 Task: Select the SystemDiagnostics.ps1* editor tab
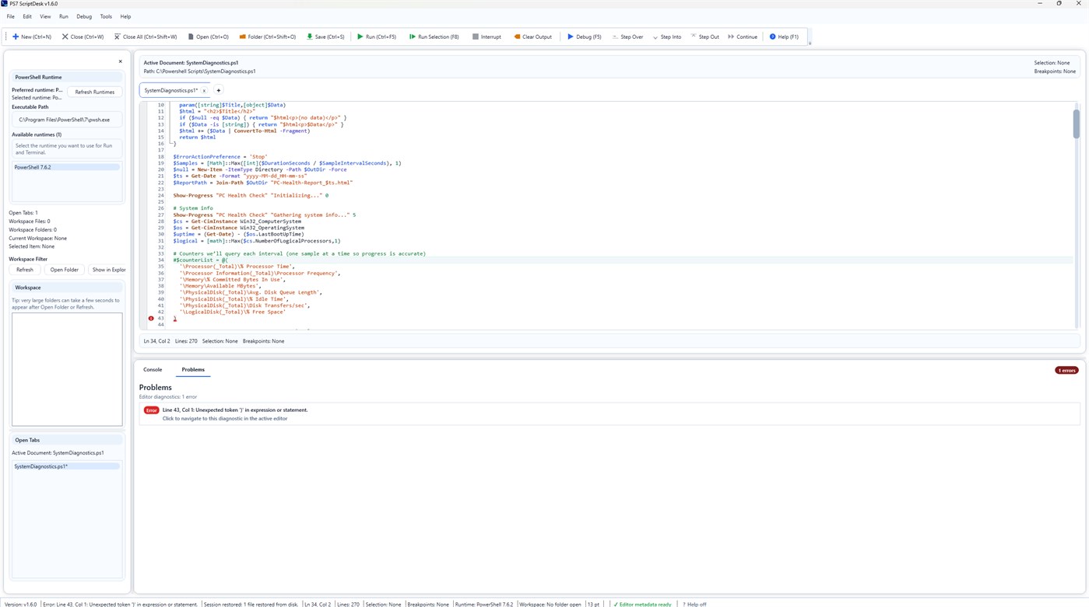tap(171, 91)
